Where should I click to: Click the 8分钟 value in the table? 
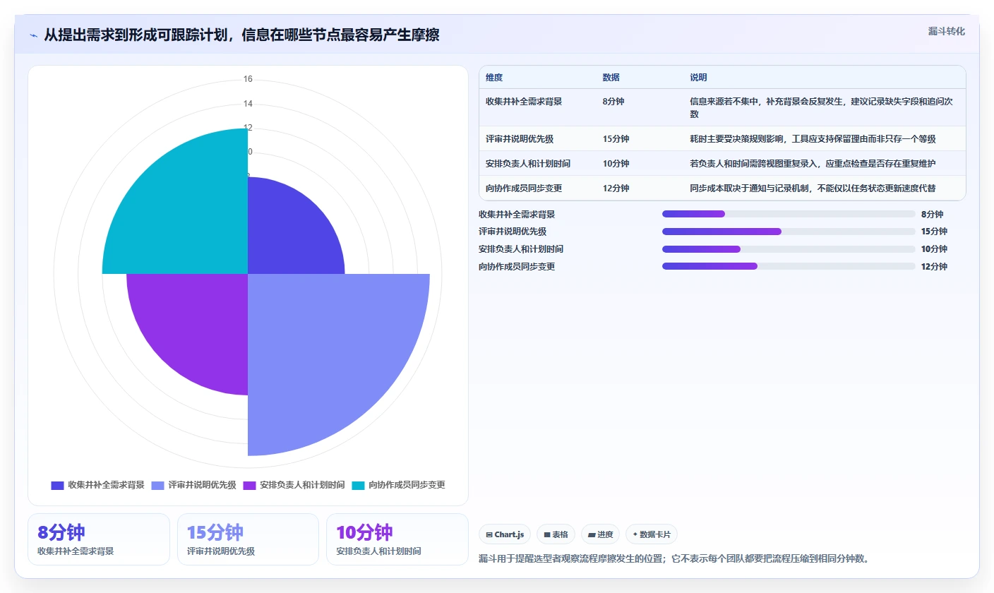[x=613, y=102]
